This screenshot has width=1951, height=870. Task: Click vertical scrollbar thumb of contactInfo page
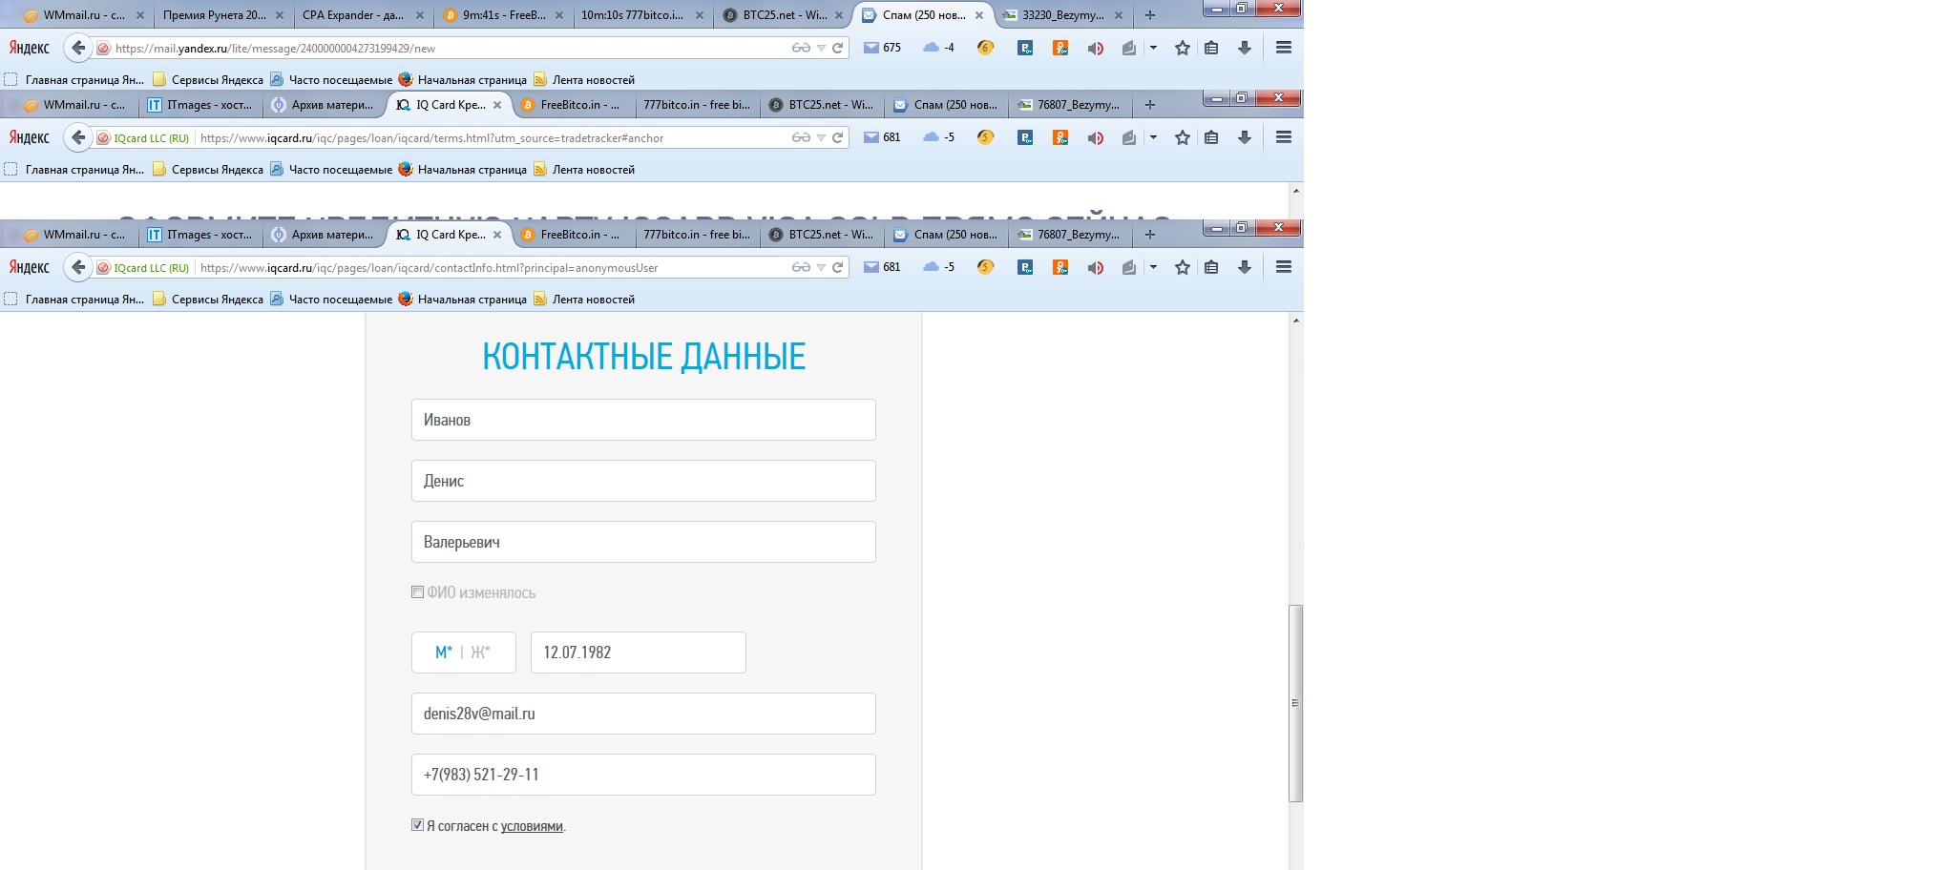point(1295,703)
